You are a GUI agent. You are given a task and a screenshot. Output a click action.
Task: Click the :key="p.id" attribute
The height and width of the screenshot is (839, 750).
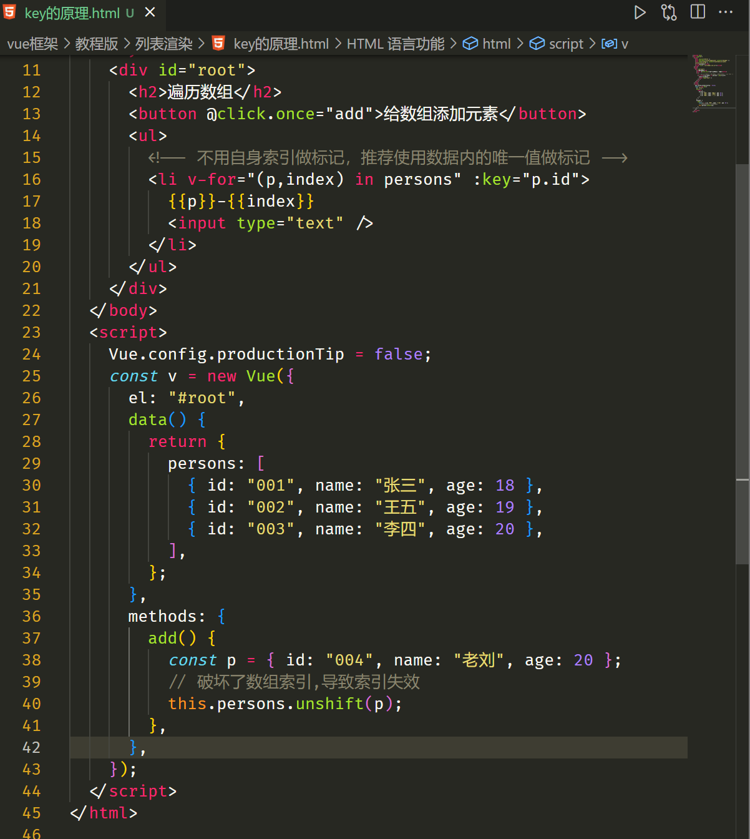coord(526,179)
